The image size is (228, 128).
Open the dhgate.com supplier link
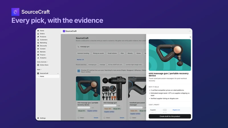[x=176, y=110]
